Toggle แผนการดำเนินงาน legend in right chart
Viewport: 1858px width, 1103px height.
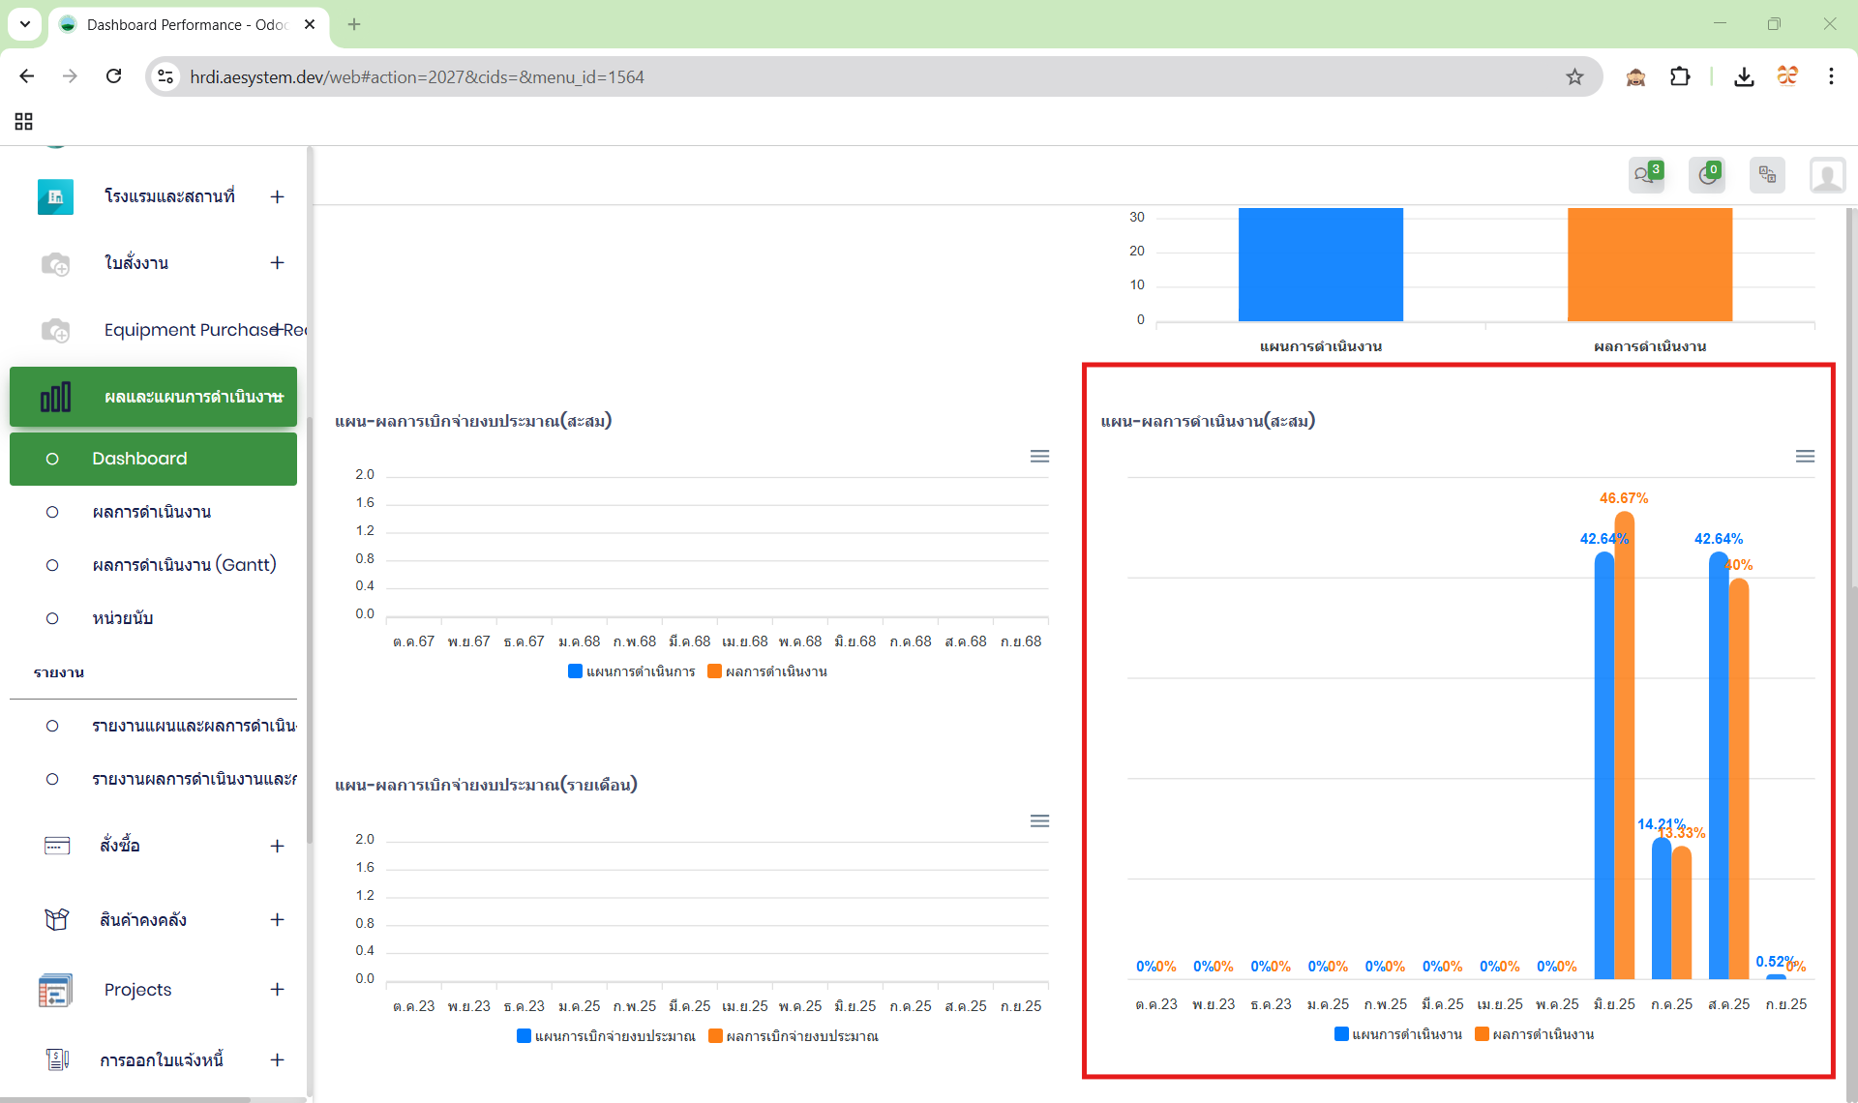1398,1034
